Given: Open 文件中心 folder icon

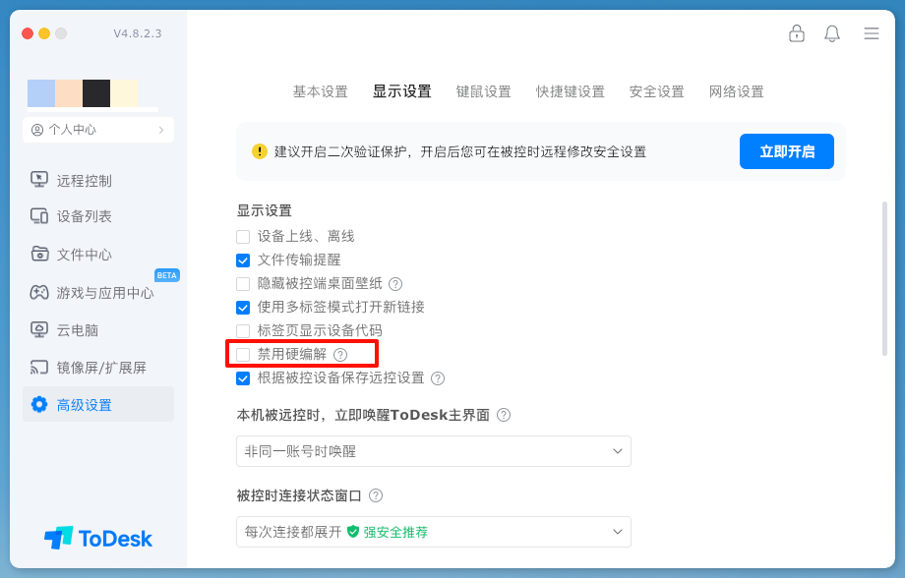Looking at the screenshot, I should (x=39, y=254).
